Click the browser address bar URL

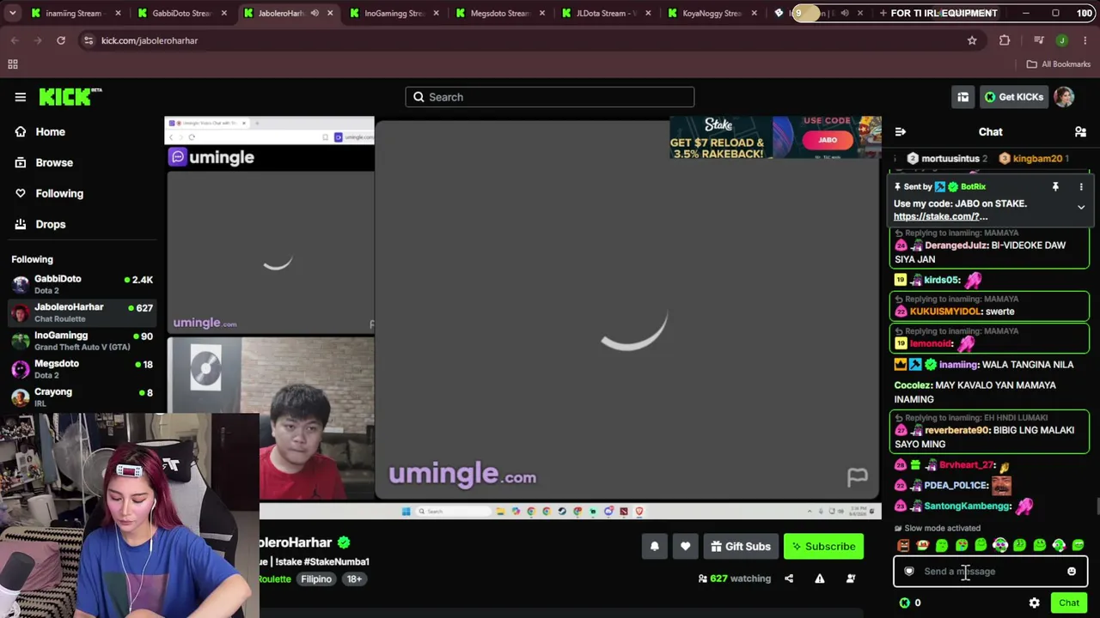pyautogui.click(x=150, y=40)
